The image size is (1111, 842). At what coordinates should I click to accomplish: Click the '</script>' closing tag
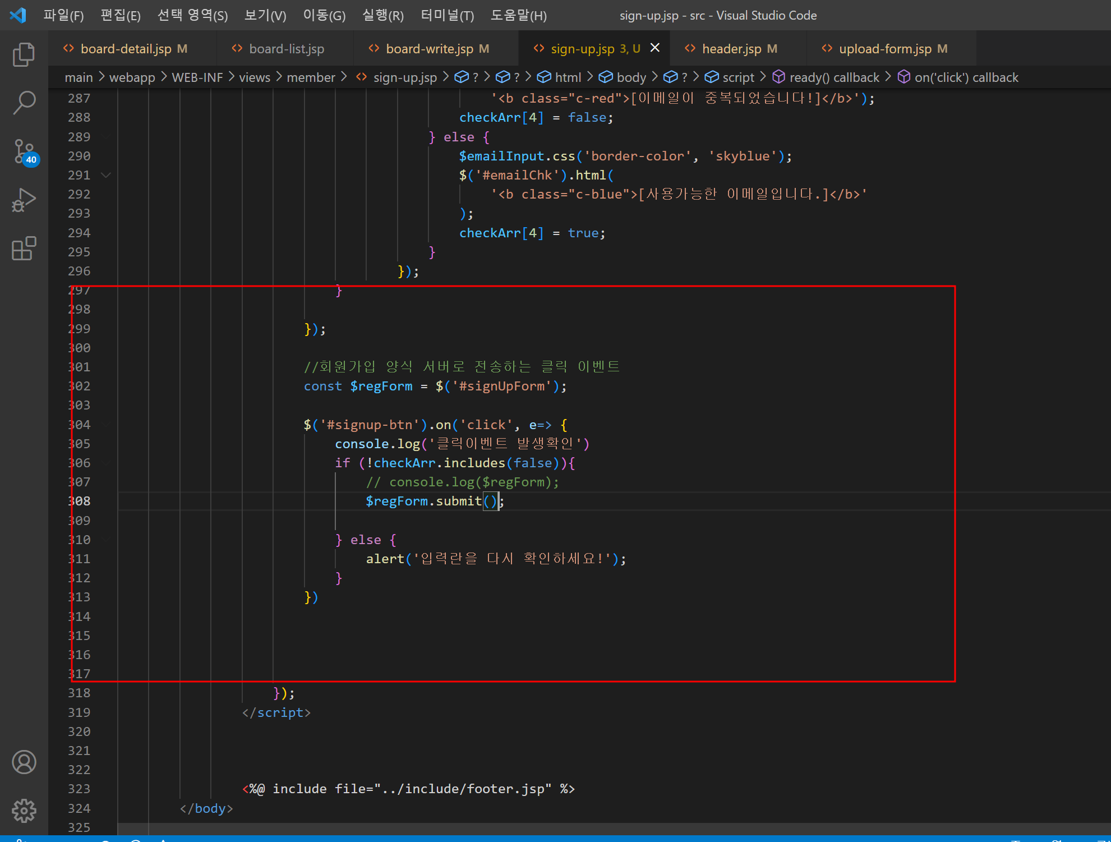[276, 712]
